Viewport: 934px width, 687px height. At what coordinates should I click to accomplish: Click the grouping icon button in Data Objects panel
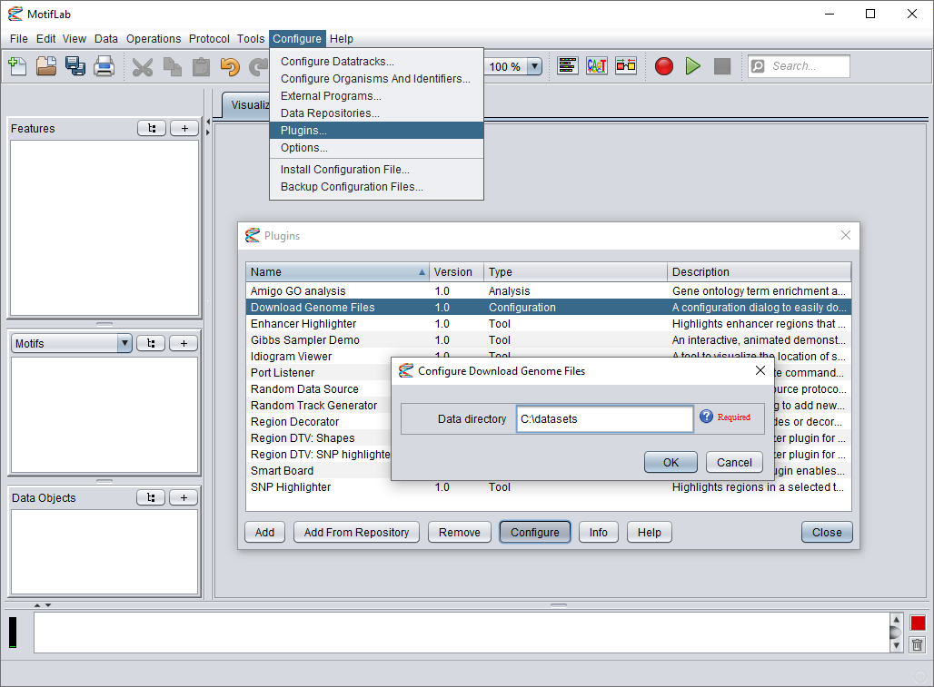pyautogui.click(x=152, y=497)
